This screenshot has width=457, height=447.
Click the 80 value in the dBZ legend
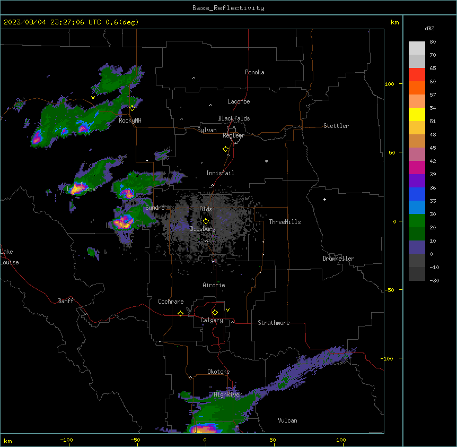click(433, 42)
